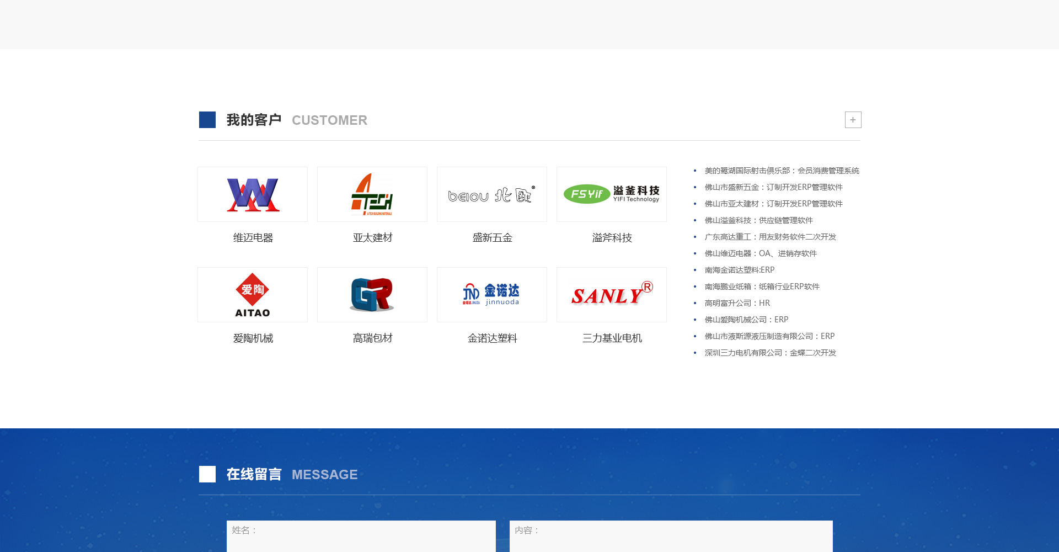Click the 盛新五金 caption label
The width and height of the screenshot is (1059, 552).
click(x=492, y=238)
